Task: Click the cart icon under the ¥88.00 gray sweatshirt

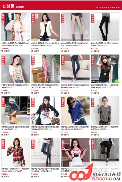Action: 92,135
